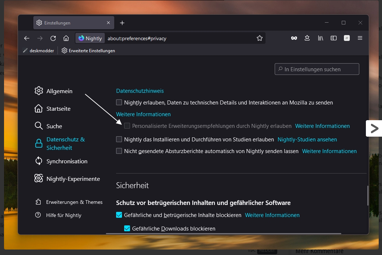Open the private mask extension icon

(x=294, y=38)
